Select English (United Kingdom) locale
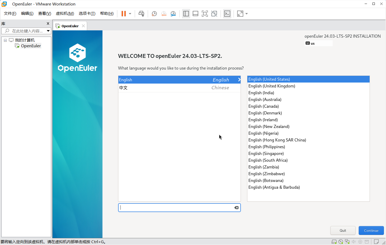The width and height of the screenshot is (386, 245). (308, 86)
